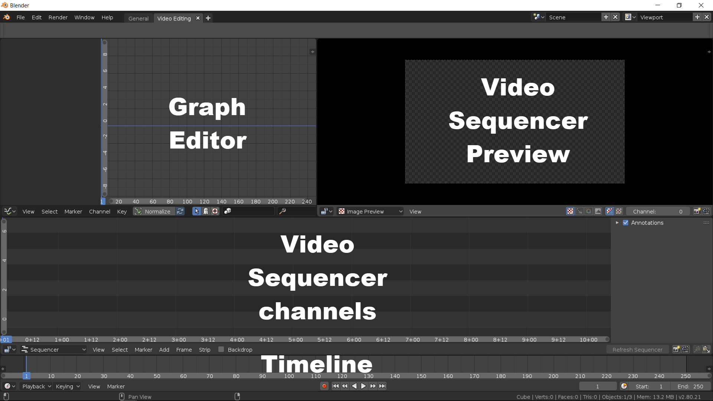Jump to the last frame endpoint
Image resolution: width=713 pixels, height=401 pixels.
point(382,386)
